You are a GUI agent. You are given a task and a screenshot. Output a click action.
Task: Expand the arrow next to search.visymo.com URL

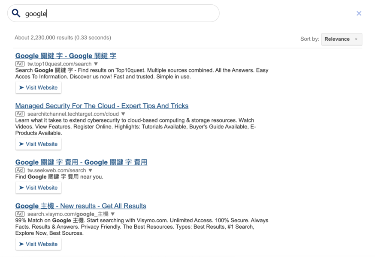(113, 214)
